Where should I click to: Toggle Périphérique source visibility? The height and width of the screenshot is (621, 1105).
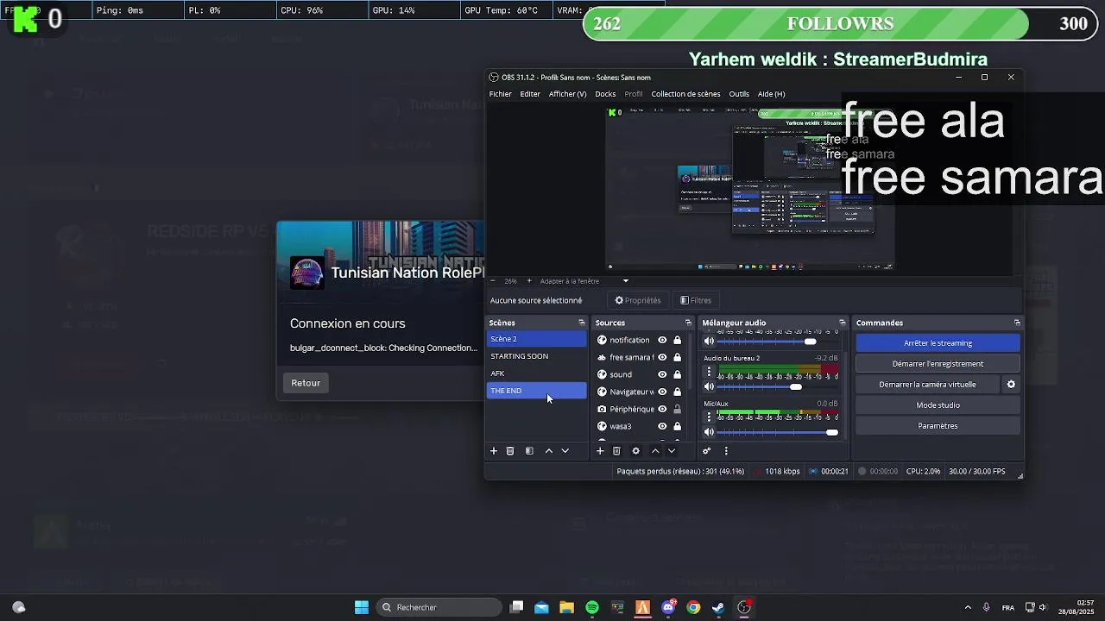click(x=662, y=409)
